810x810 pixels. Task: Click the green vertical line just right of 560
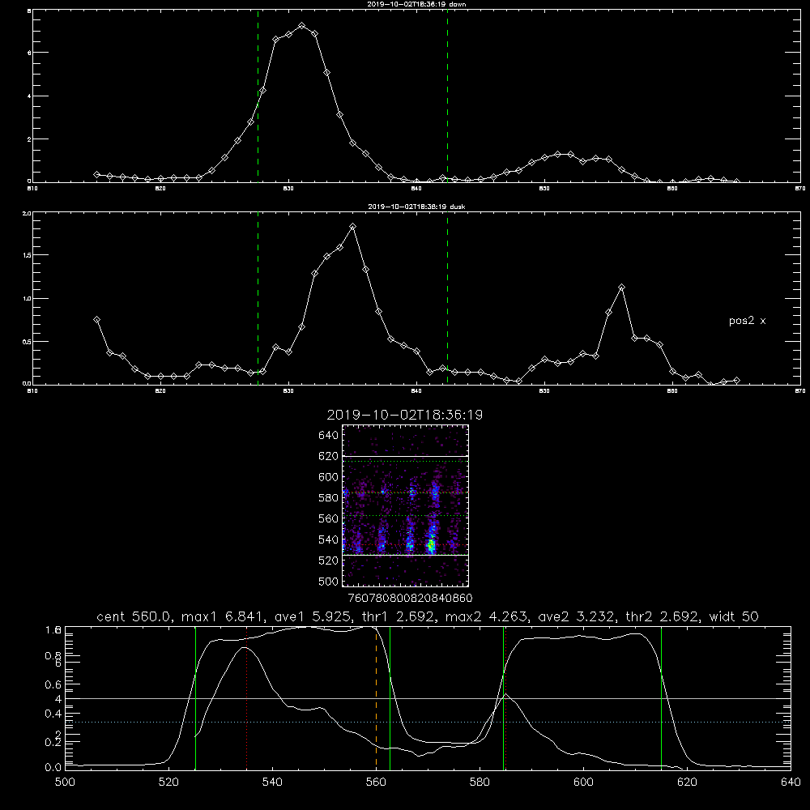[390, 697]
